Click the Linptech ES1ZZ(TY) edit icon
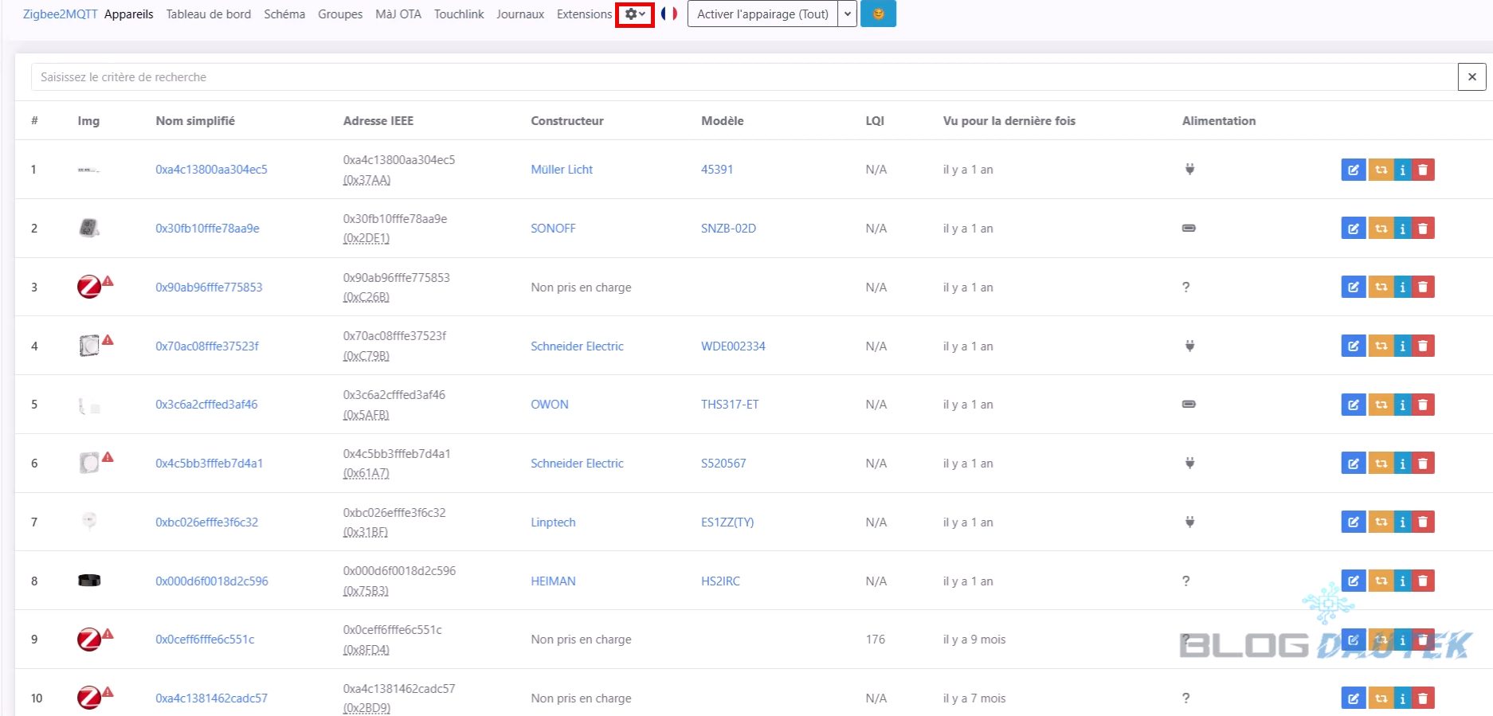 tap(1353, 522)
